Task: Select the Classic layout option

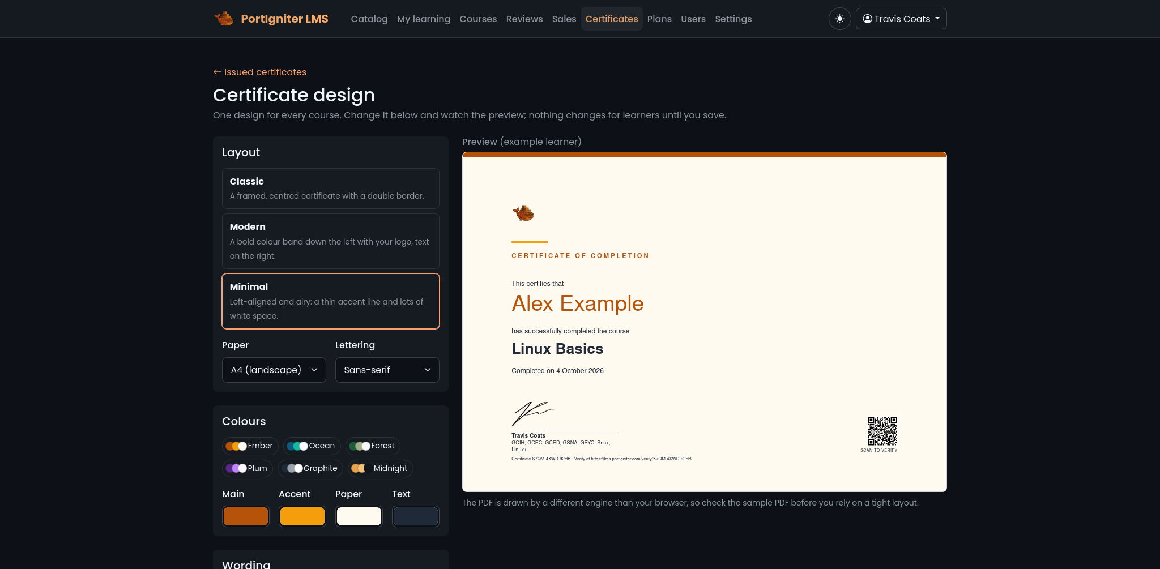Action: pyautogui.click(x=331, y=189)
